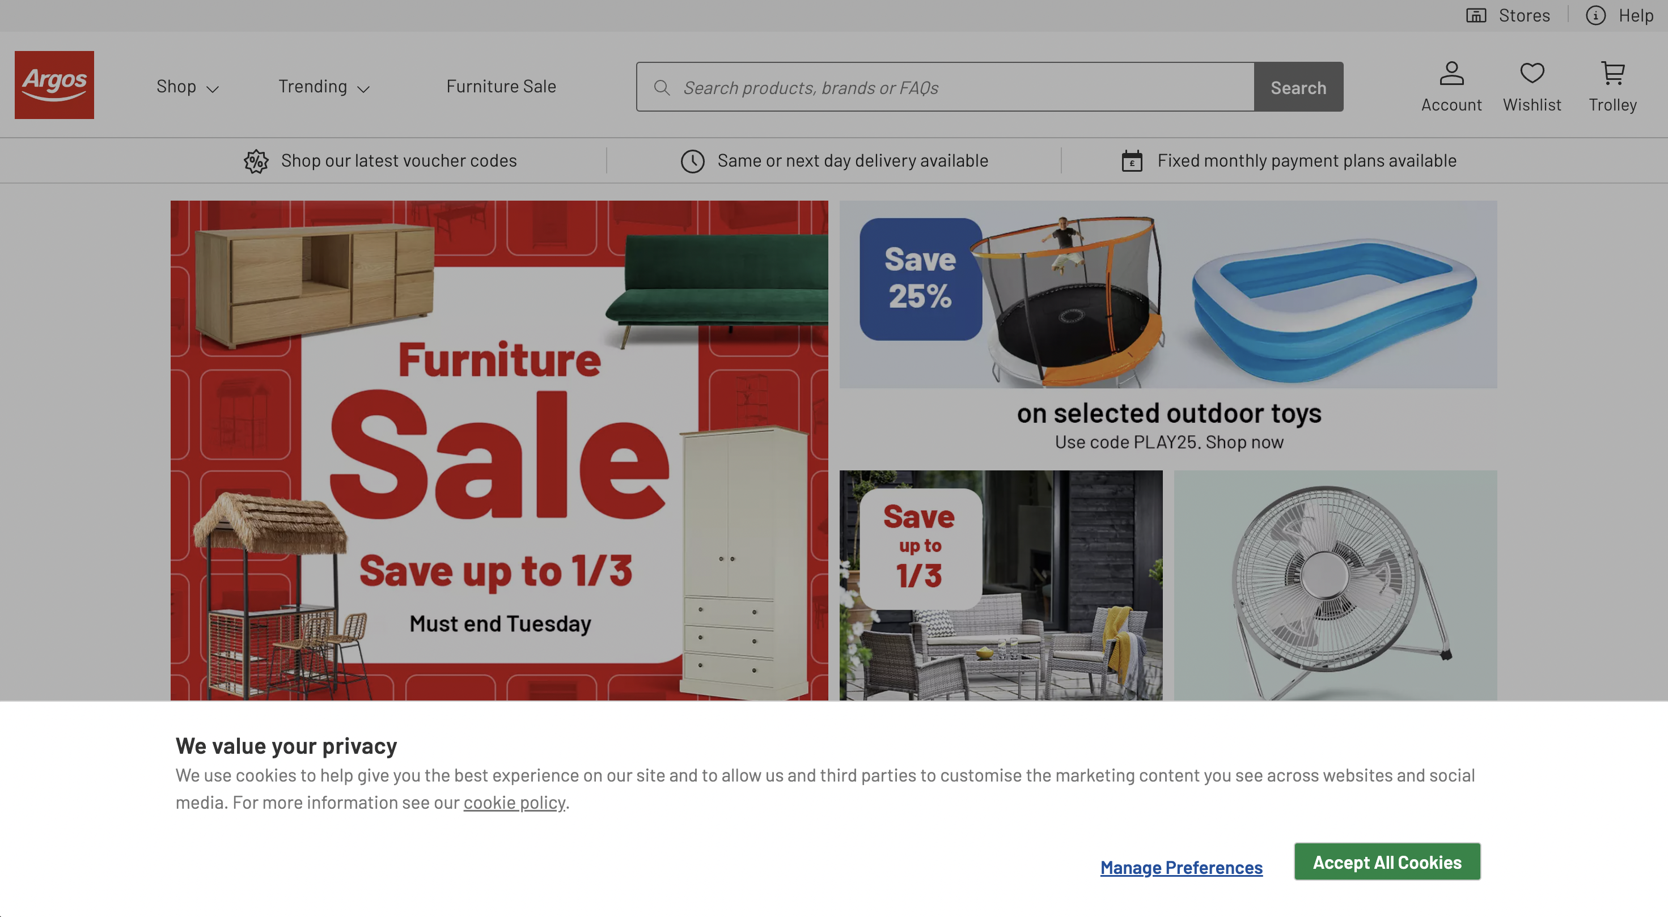The width and height of the screenshot is (1668, 917).
Task: Click the Search button
Action: pyautogui.click(x=1298, y=87)
